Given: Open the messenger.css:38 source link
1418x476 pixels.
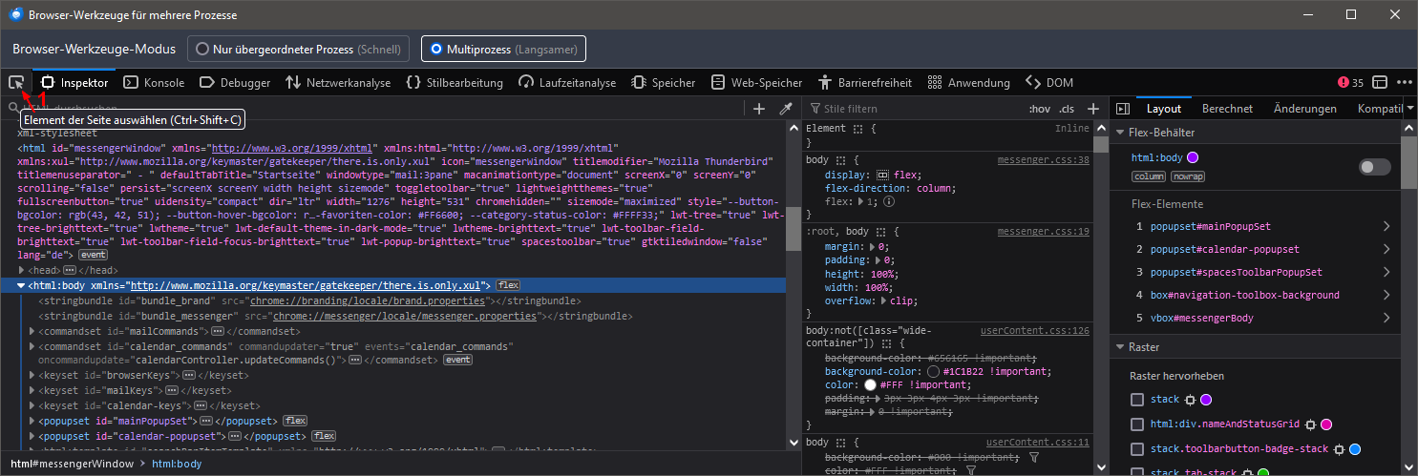Looking at the screenshot, I should [1043, 160].
